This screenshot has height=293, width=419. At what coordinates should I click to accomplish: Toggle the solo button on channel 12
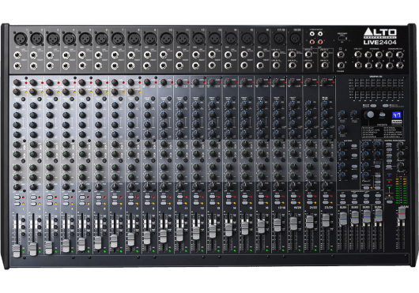[x=196, y=203]
